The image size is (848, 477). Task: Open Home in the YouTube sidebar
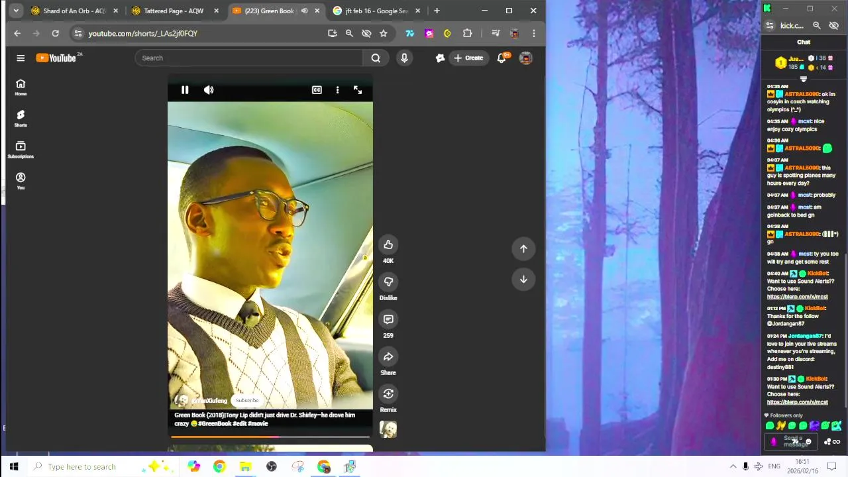pos(21,87)
